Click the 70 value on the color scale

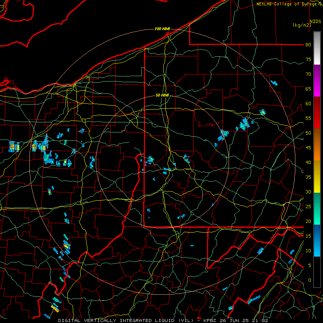[308, 74]
